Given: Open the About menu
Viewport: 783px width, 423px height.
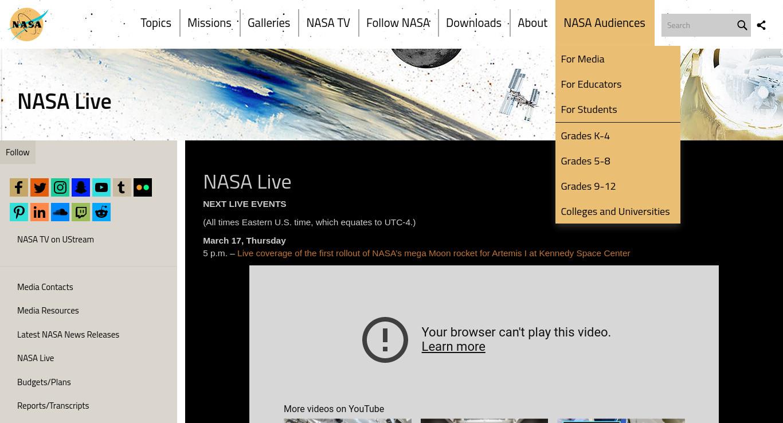Looking at the screenshot, I should point(533,23).
